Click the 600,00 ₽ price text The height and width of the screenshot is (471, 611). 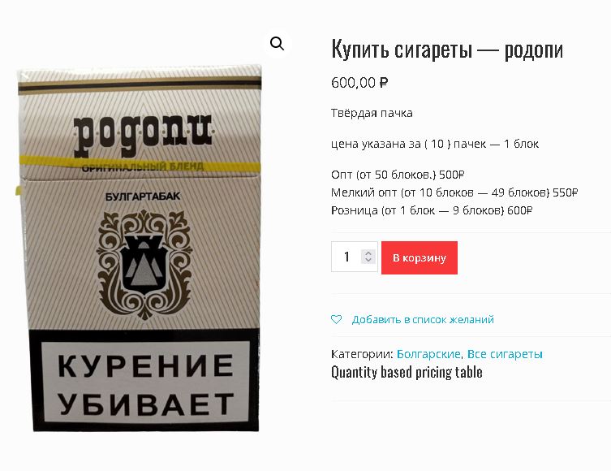point(359,83)
